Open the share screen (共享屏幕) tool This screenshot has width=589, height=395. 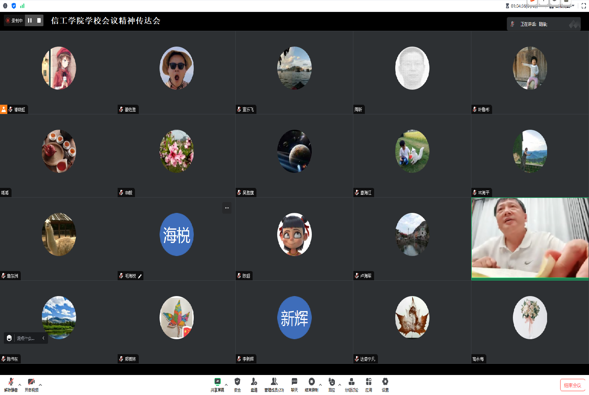pyautogui.click(x=217, y=384)
